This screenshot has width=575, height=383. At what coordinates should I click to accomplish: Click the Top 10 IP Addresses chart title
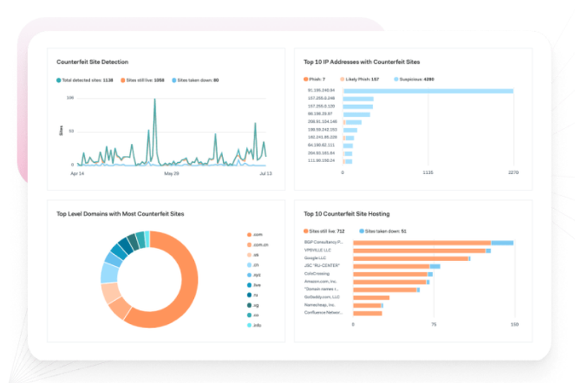point(362,62)
